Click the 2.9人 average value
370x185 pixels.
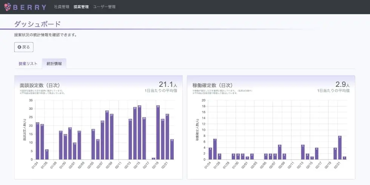[x=342, y=84]
